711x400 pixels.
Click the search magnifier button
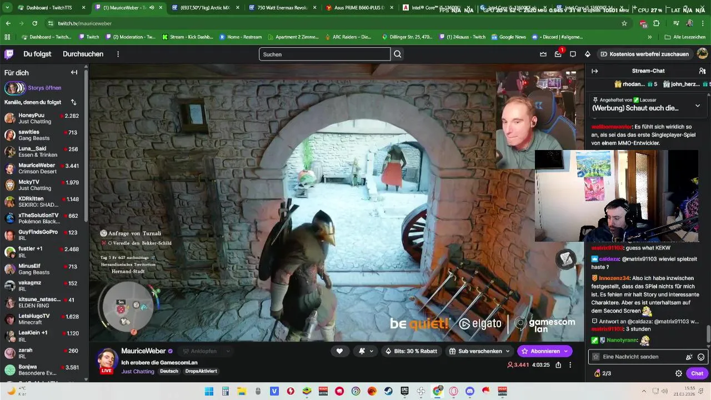pos(398,54)
